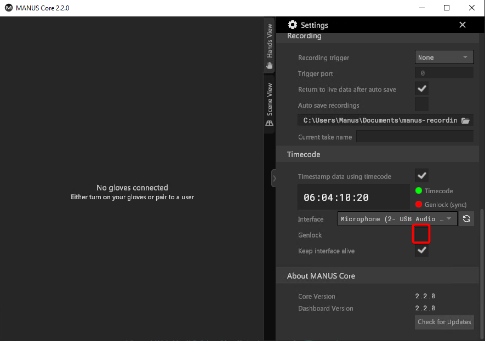Toggle Auto save recordings checkbox

coord(421,105)
